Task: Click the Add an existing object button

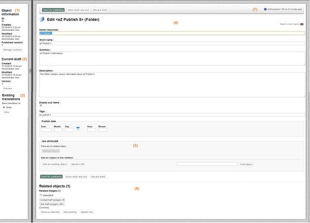Action: [x=55, y=164]
